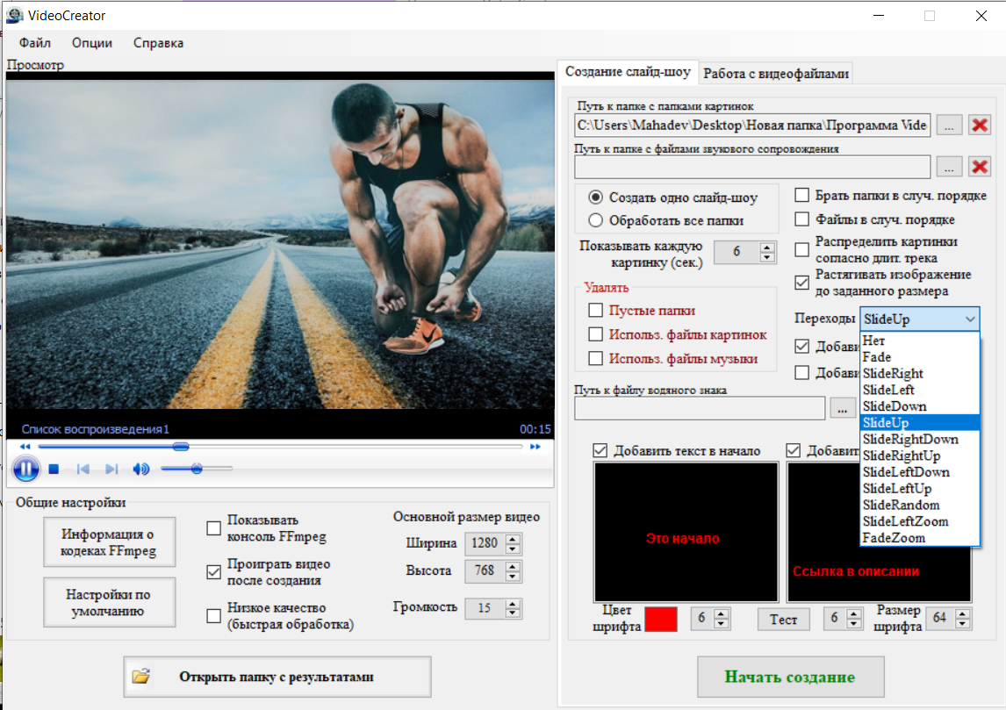This screenshot has width=1006, height=710.
Task: Enable the FFmpeg console checkbox
Action: click(213, 527)
